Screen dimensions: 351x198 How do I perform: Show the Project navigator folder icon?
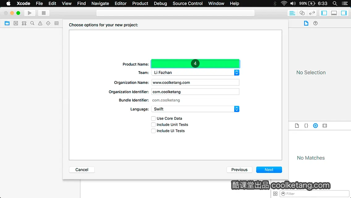pos(7,23)
